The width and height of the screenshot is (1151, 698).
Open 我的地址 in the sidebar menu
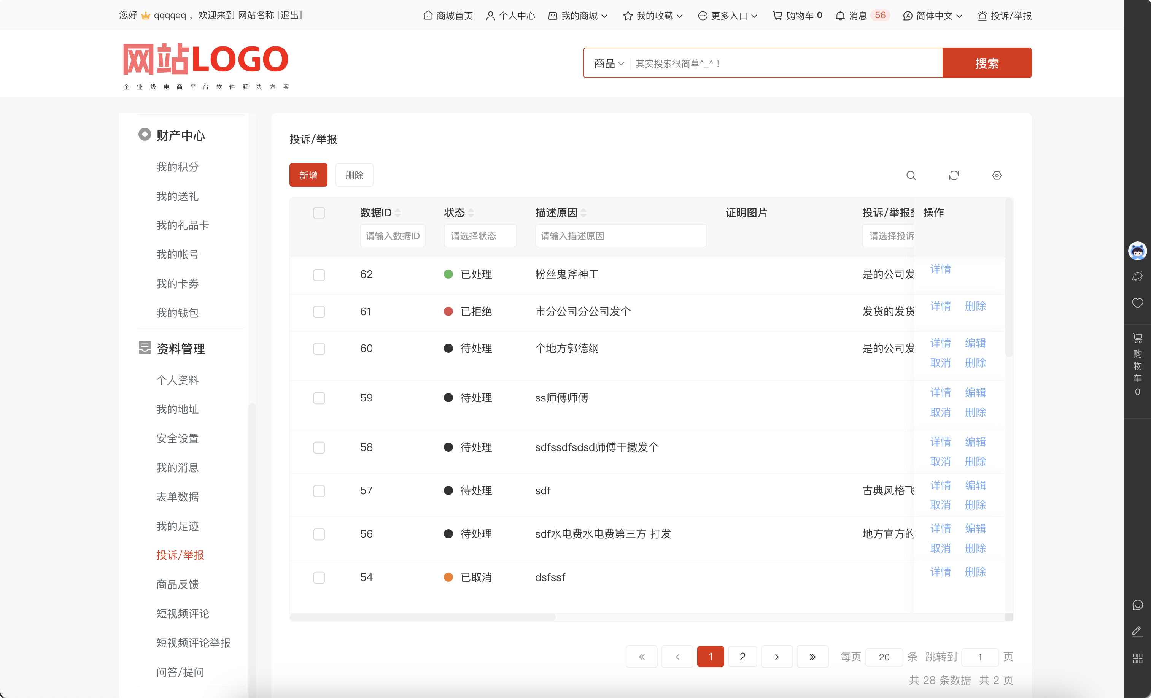point(178,409)
